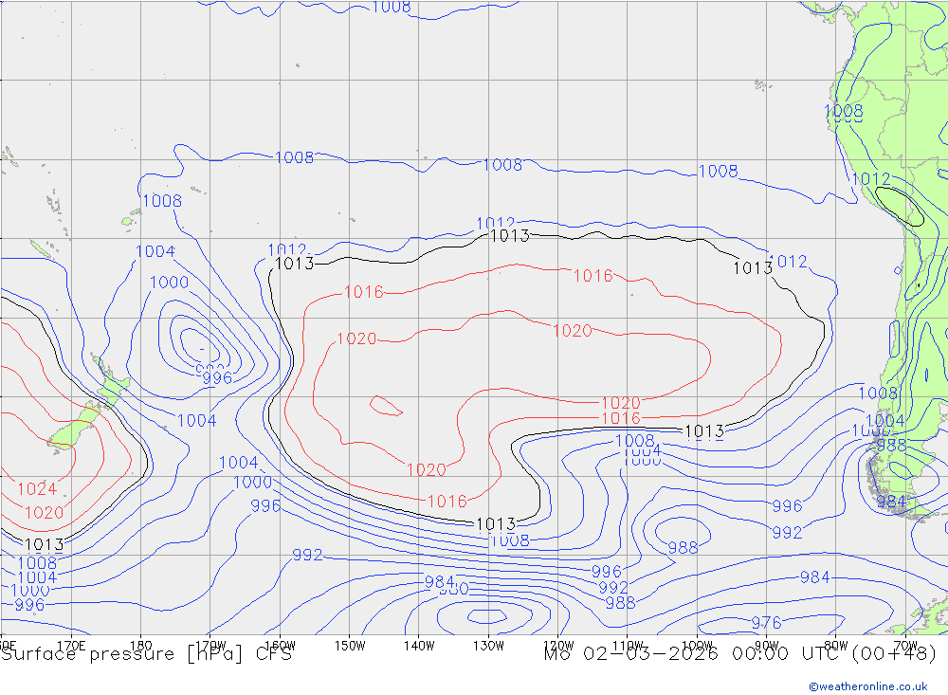The height and width of the screenshot is (695, 948).
Task: Click the 'Mo 02-03-2026 00:00 UTC' date label
Action: pos(695,654)
